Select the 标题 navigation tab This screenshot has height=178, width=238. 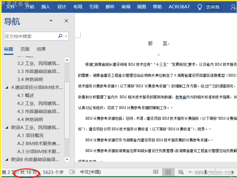[x=9, y=49]
